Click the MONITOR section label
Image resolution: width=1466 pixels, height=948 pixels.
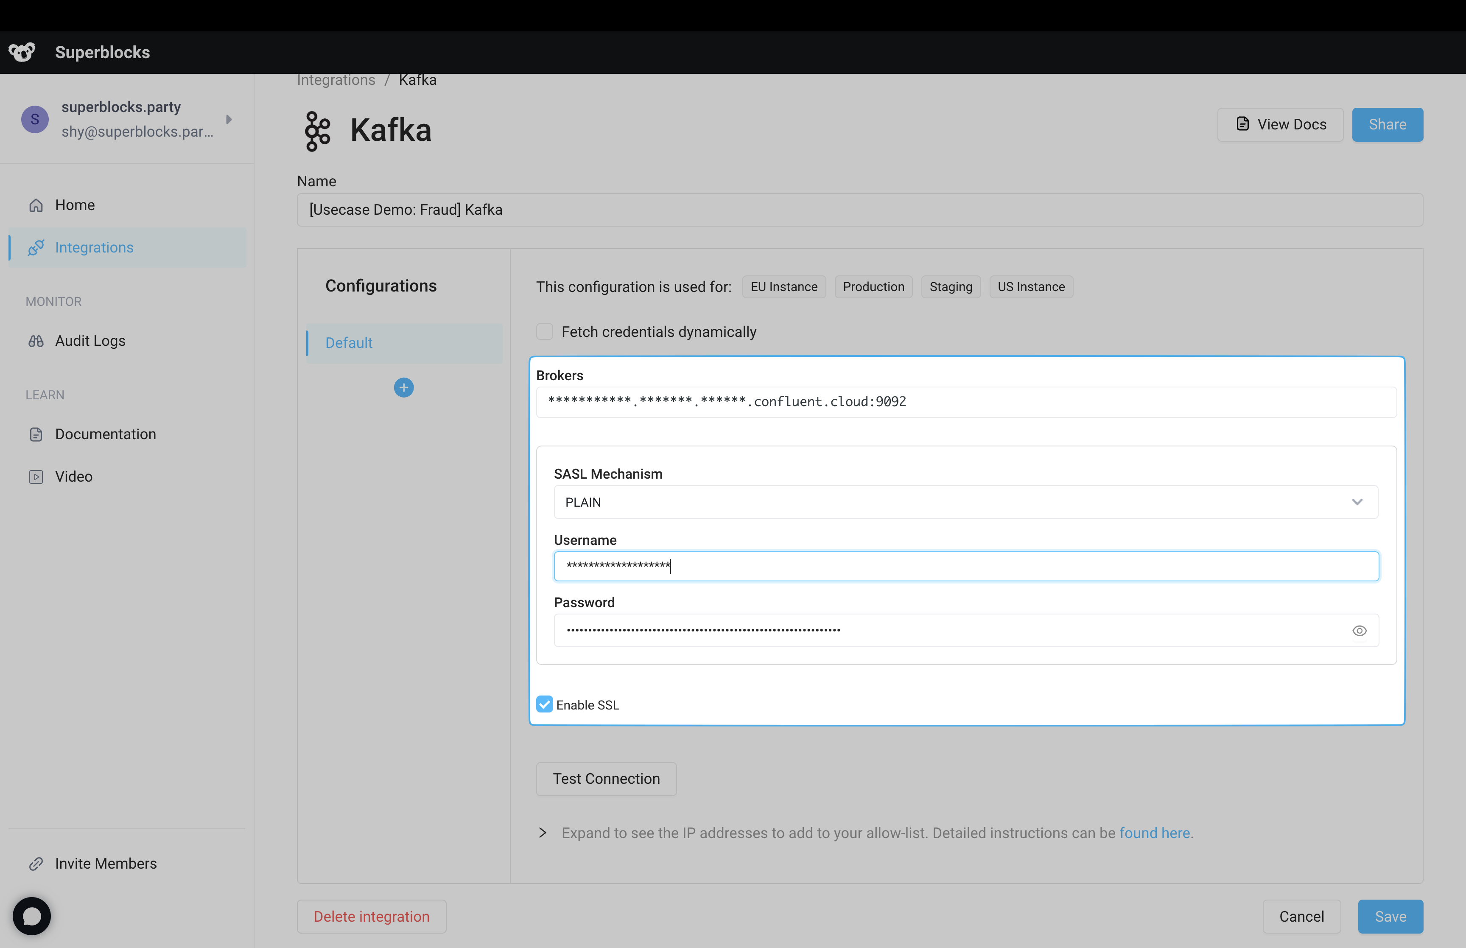tap(53, 302)
